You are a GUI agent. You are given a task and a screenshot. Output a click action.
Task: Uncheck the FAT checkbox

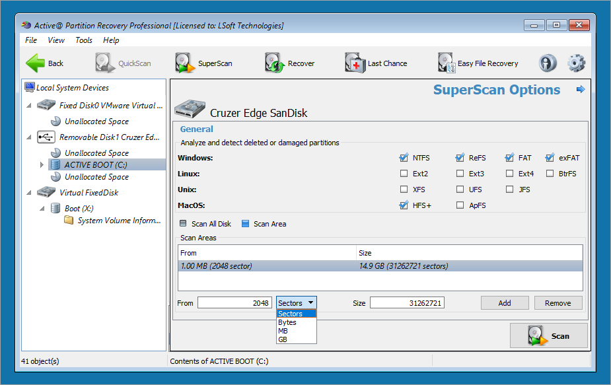coord(509,158)
